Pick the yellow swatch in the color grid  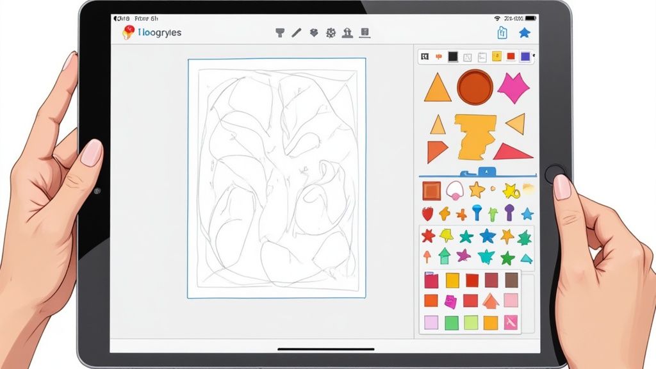pos(452,281)
